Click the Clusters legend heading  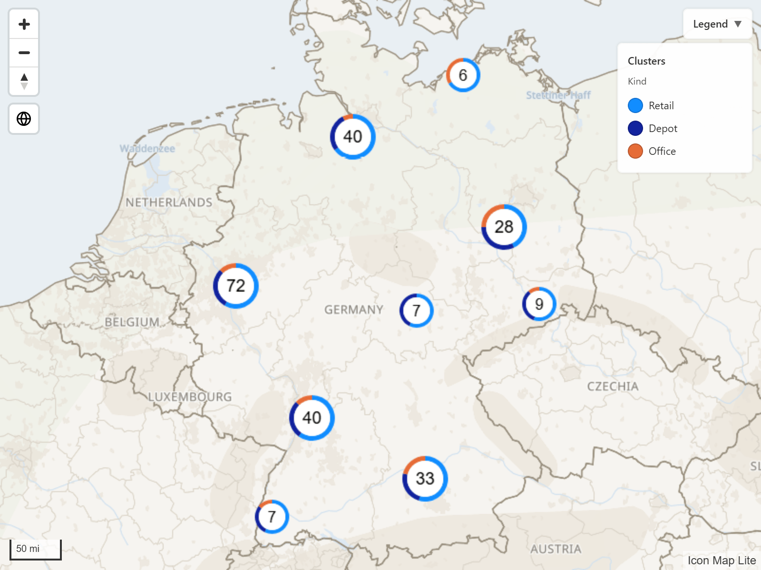click(x=646, y=61)
